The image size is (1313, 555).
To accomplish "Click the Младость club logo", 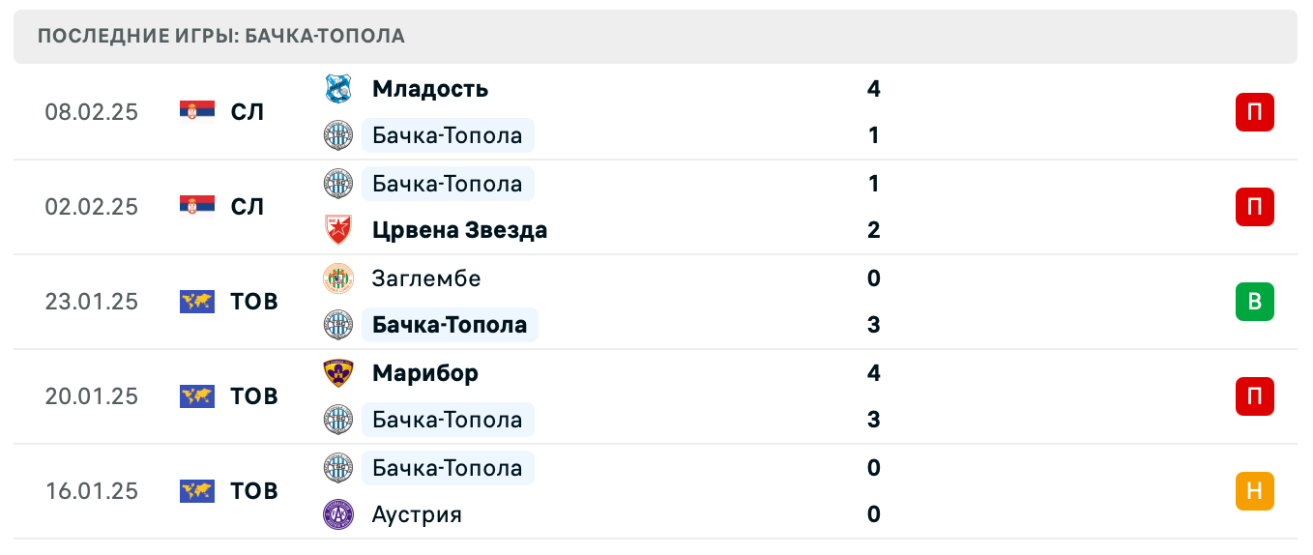I will [x=337, y=89].
